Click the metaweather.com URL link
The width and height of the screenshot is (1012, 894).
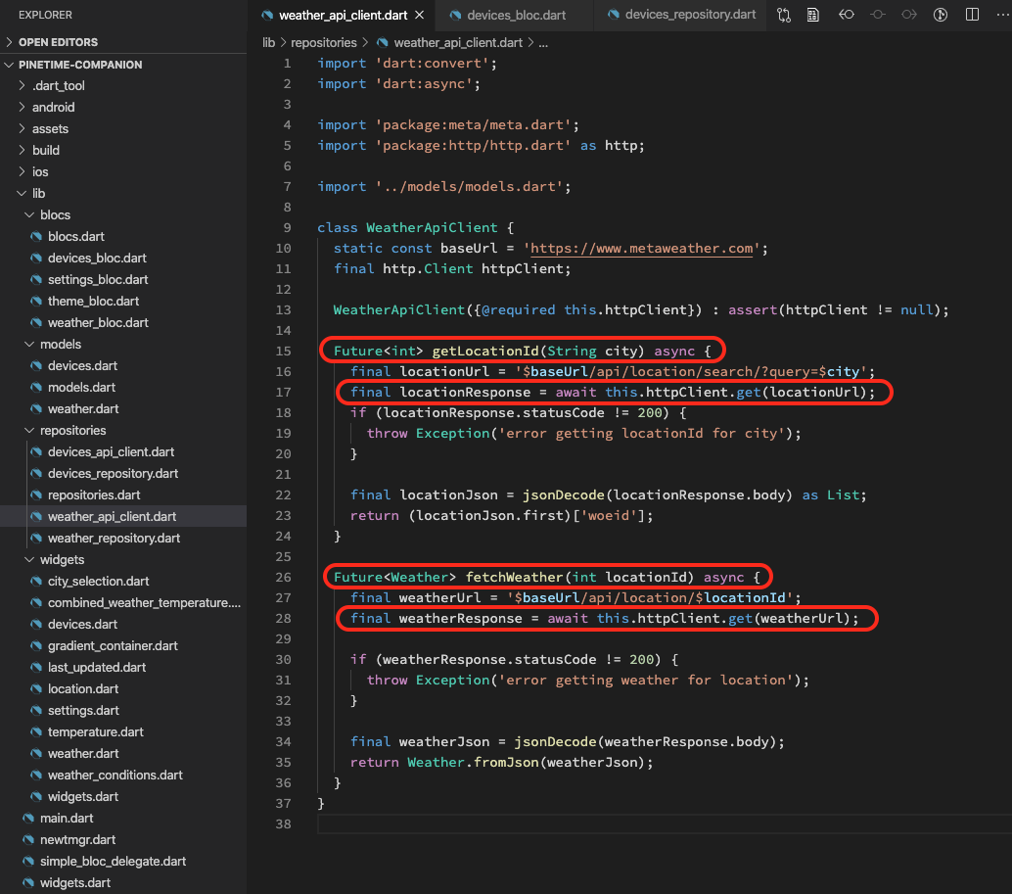[x=642, y=249]
